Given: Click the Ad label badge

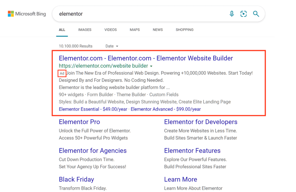Looking at the screenshot, I should pos(62,73).
